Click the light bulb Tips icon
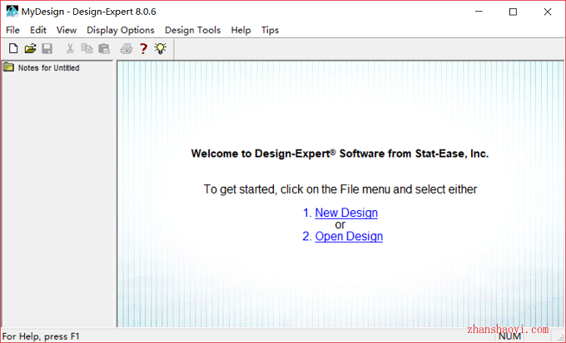 coord(161,48)
